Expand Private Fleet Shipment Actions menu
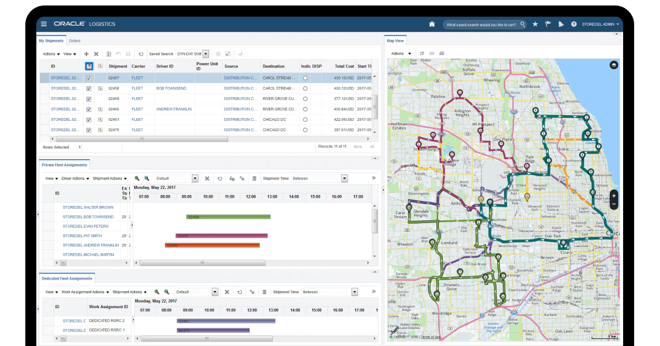This screenshot has width=660, height=346. tap(109, 178)
